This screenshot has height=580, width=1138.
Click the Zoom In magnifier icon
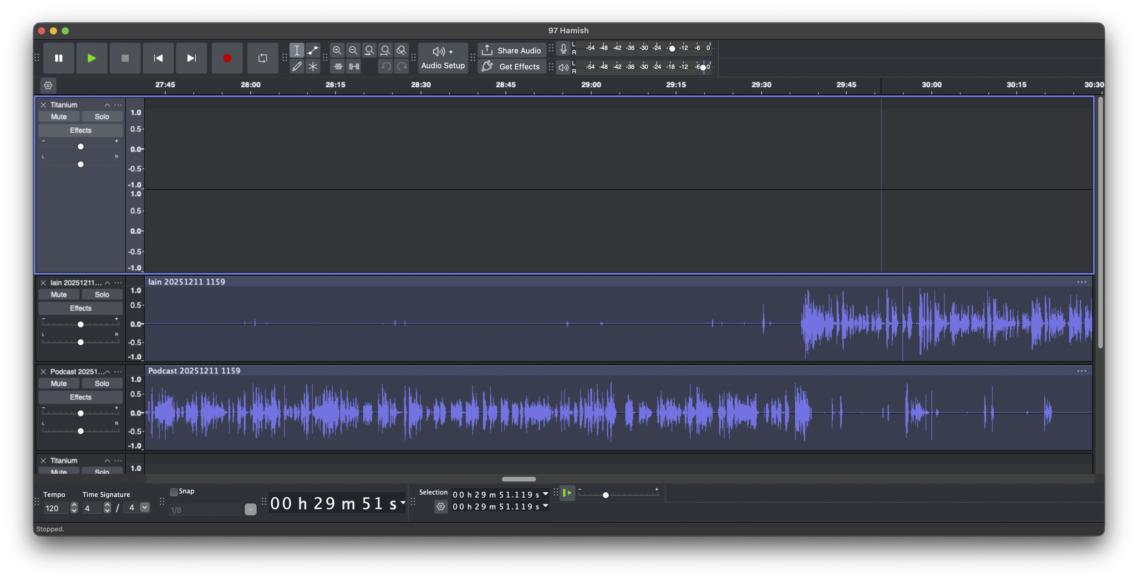pos(337,50)
